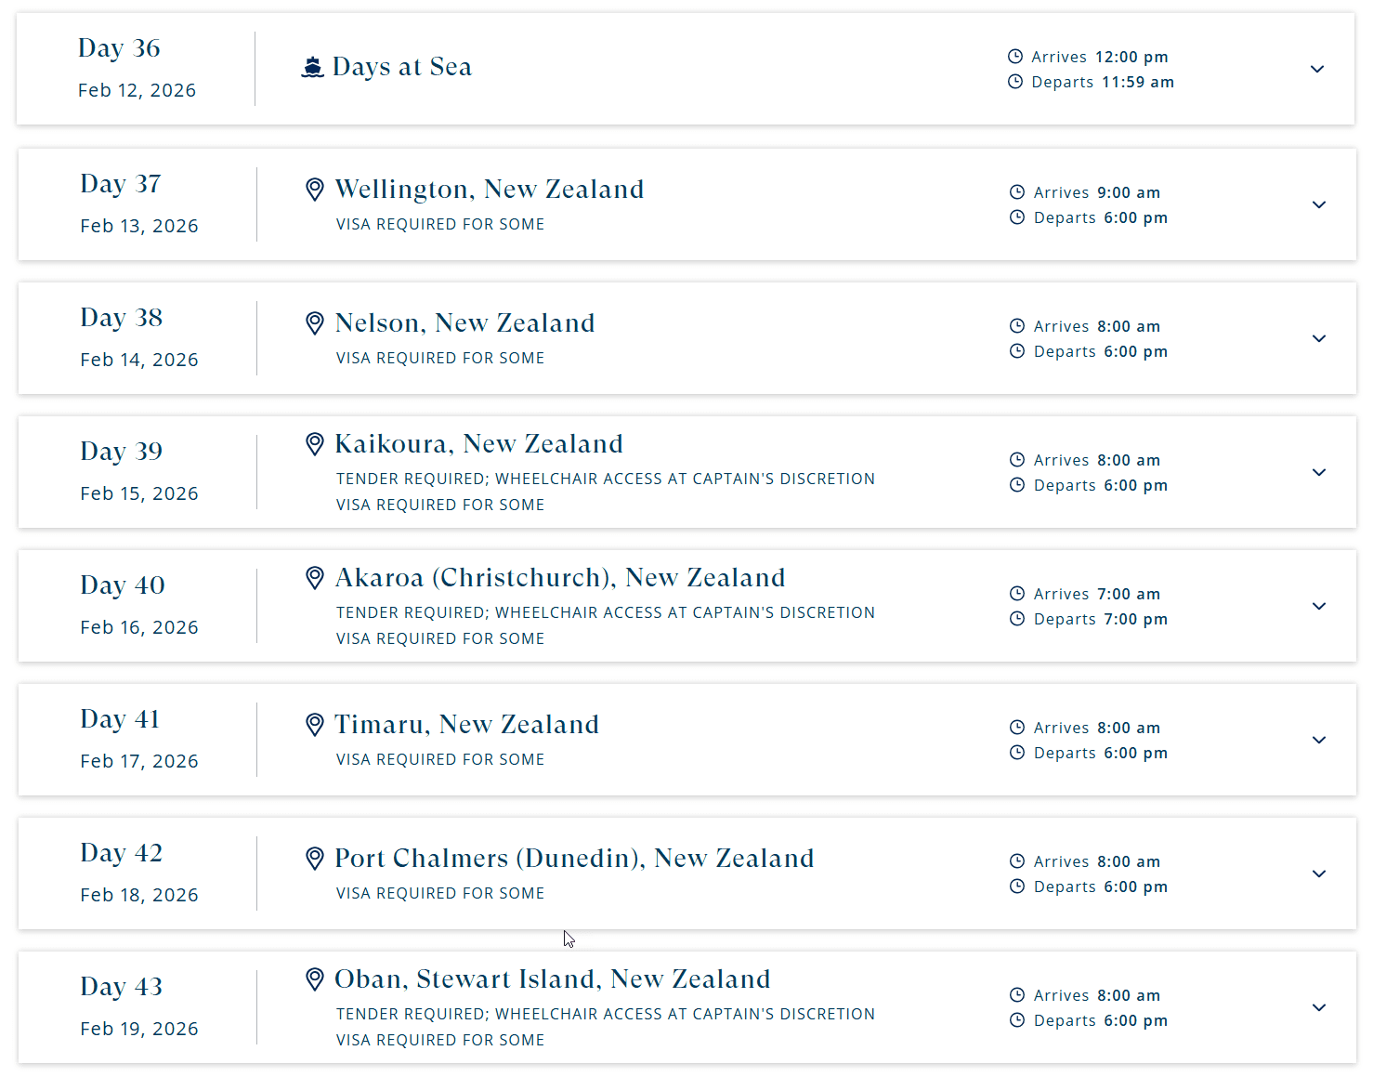1373x1077 pixels.
Task: Click the pin icon beside Akaroa (Christchurch)
Action: 315,578
